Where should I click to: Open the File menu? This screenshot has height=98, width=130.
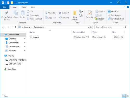[5, 7]
